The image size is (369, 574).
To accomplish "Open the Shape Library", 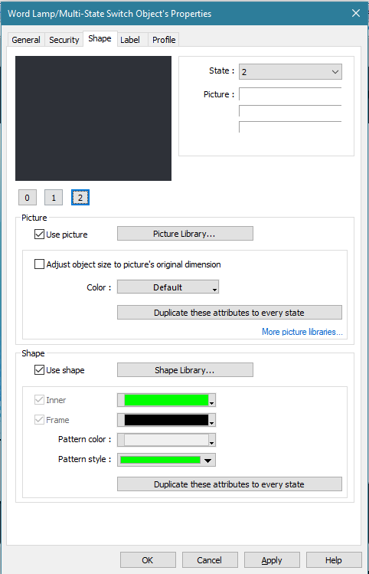I will (185, 369).
